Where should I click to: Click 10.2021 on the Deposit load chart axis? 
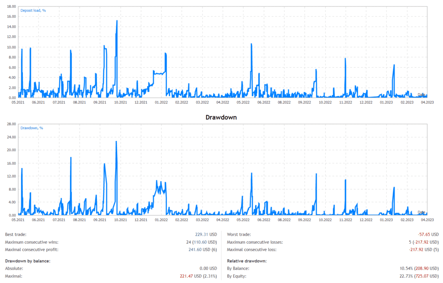pyautogui.click(x=120, y=102)
